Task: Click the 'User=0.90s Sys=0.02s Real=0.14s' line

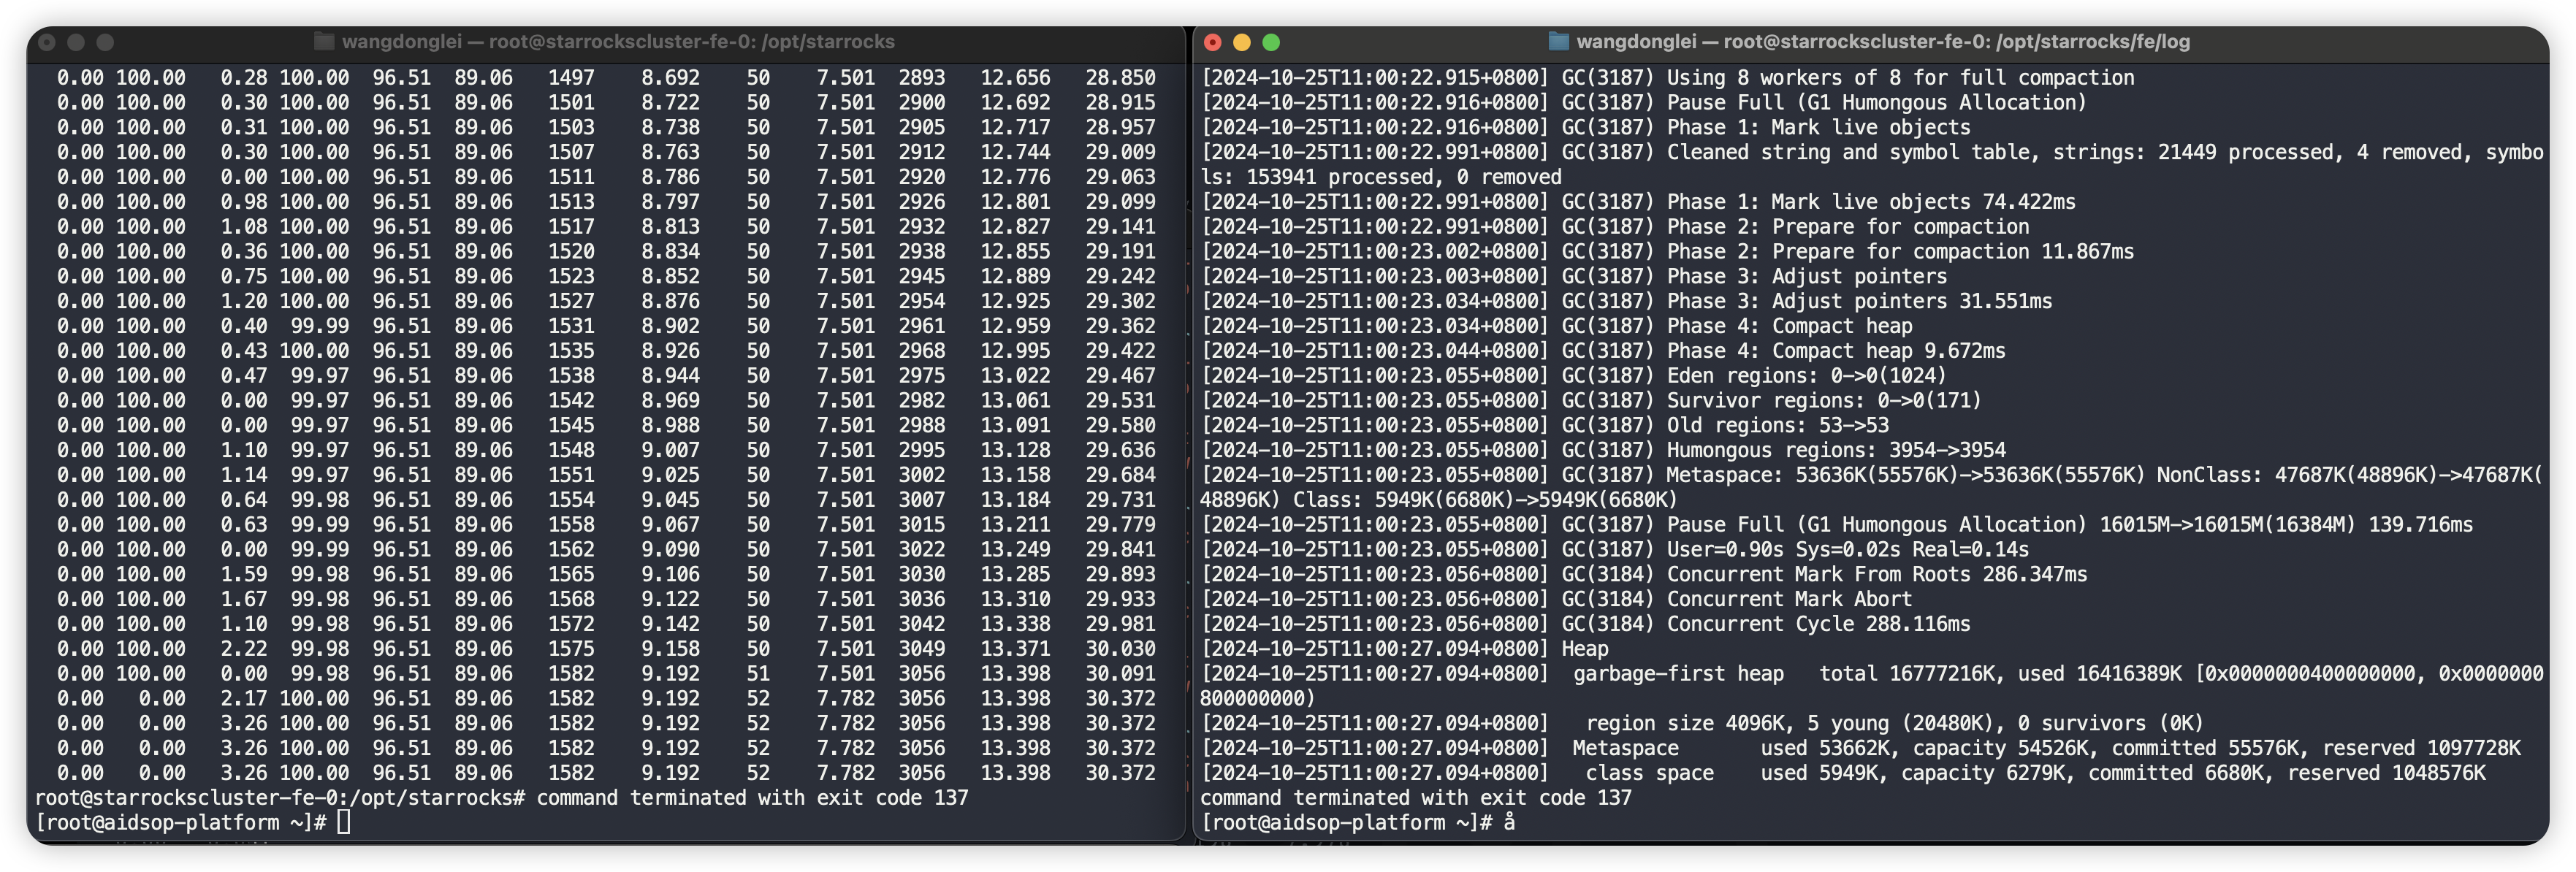Action: coord(1847,549)
